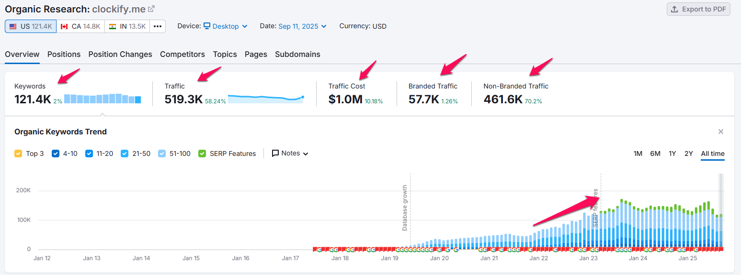
Task: Toggle the 21-50 positions checkbox
Action: [x=125, y=154]
